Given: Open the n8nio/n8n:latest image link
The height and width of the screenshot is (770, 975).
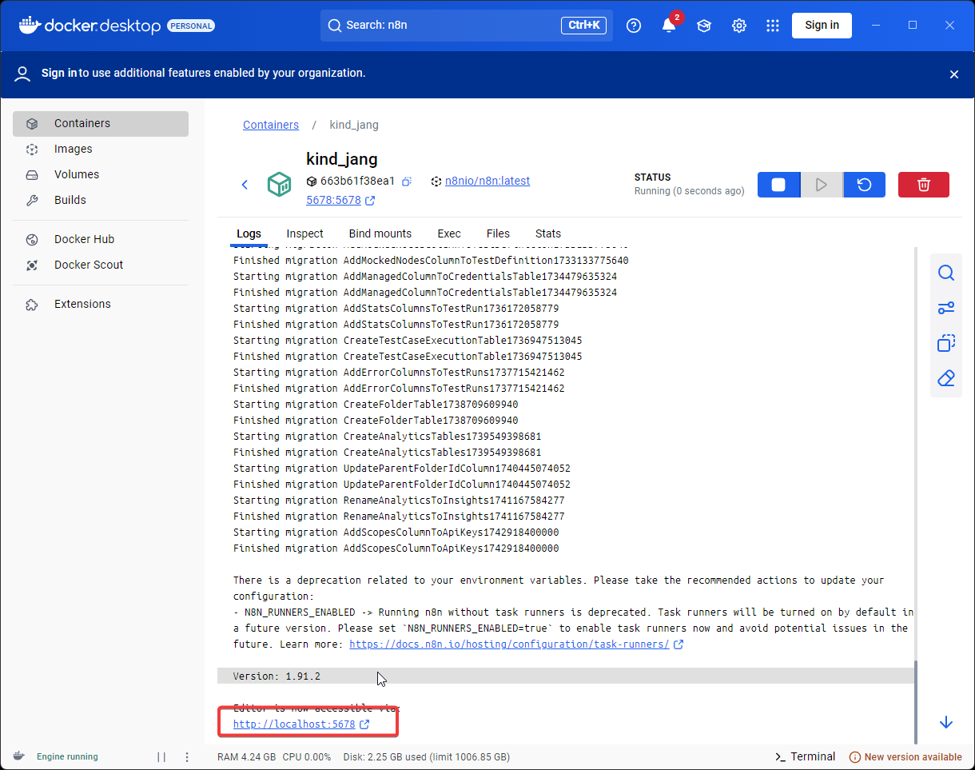Looking at the screenshot, I should click(x=488, y=181).
